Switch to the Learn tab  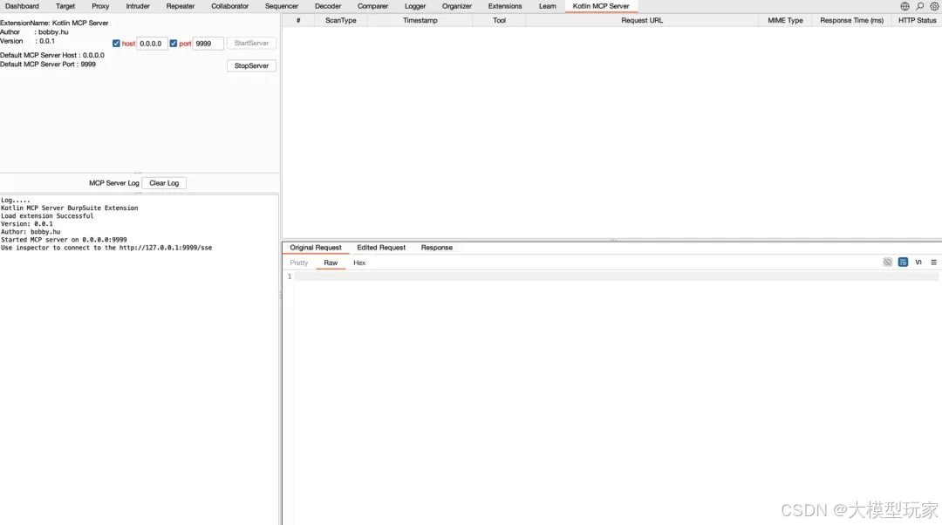point(547,6)
